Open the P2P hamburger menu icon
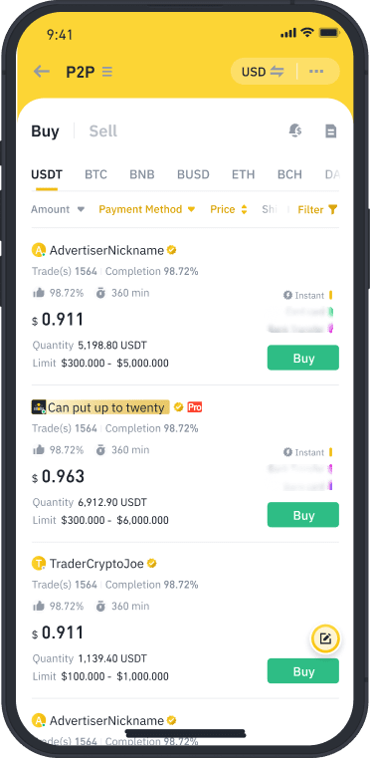Screen dimensions: 370x758 tap(107, 72)
